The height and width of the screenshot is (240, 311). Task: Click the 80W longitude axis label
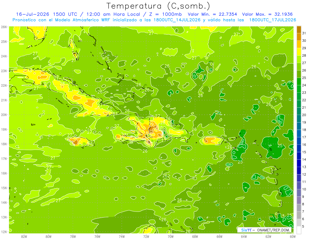[48, 236]
